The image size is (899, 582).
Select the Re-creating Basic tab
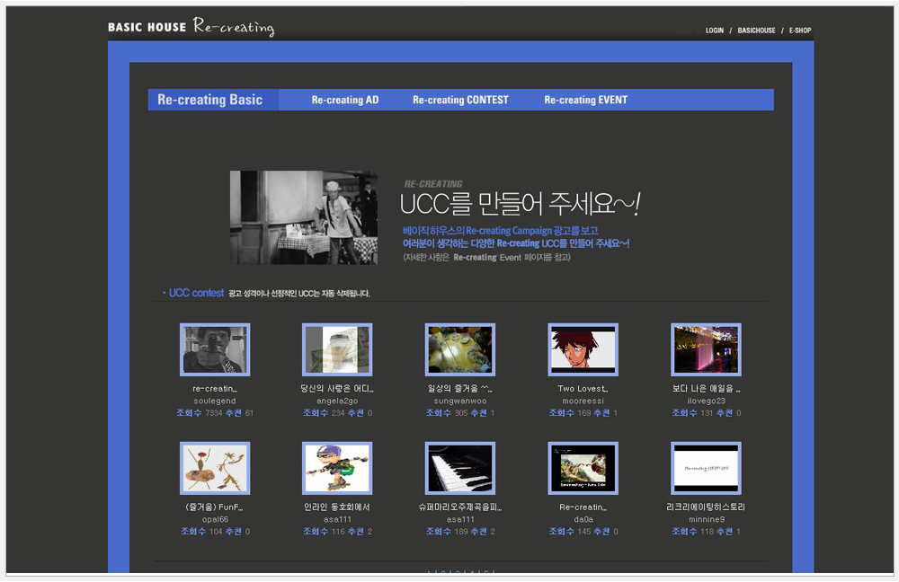210,100
